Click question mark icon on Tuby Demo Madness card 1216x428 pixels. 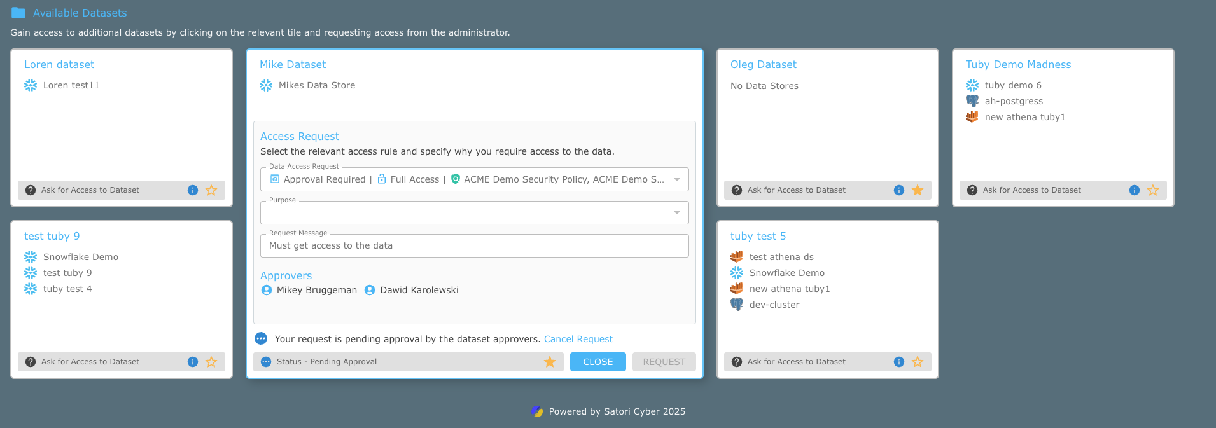pos(972,190)
